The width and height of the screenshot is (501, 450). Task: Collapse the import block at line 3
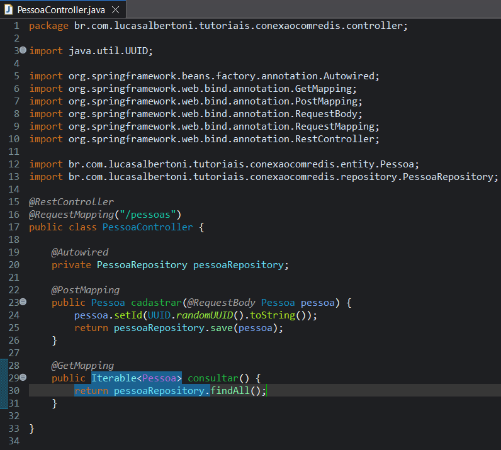coord(23,50)
